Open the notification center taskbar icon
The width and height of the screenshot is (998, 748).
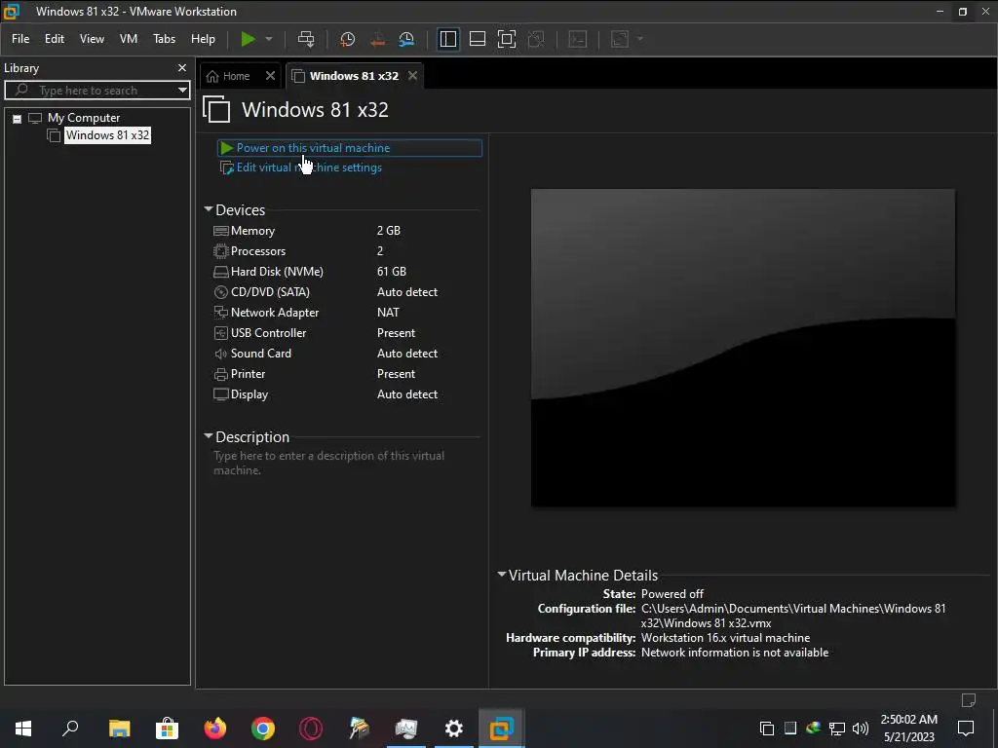pyautogui.click(x=966, y=728)
